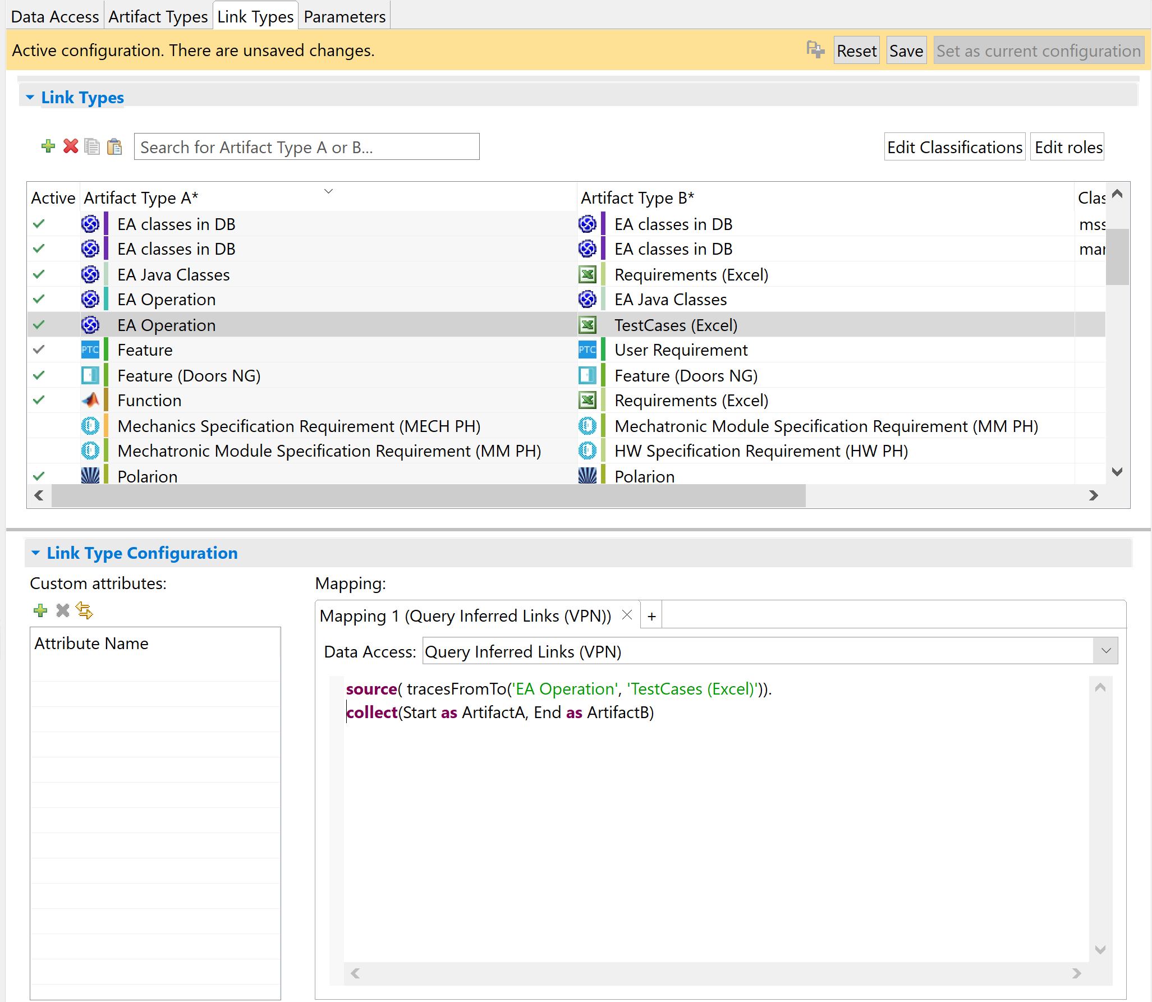Viewport: 1152px width, 1002px height.
Task: Click Doors NG icon in Artifact Type A column
Action: point(90,375)
